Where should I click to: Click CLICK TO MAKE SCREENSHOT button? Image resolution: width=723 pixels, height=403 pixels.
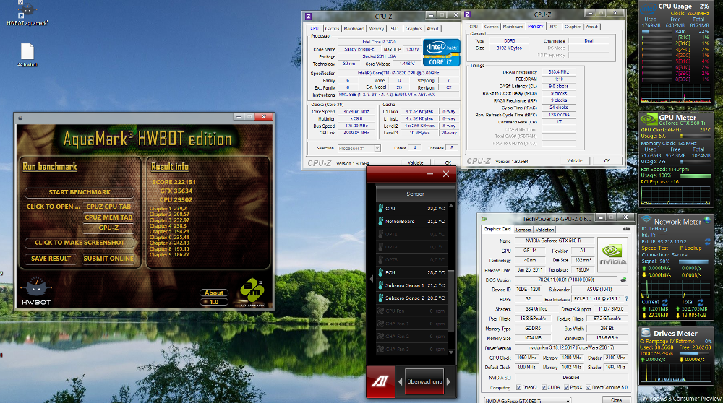(x=80, y=242)
